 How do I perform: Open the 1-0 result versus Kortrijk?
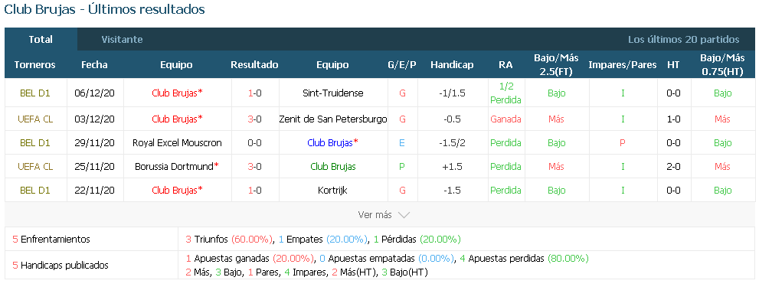[x=254, y=191]
